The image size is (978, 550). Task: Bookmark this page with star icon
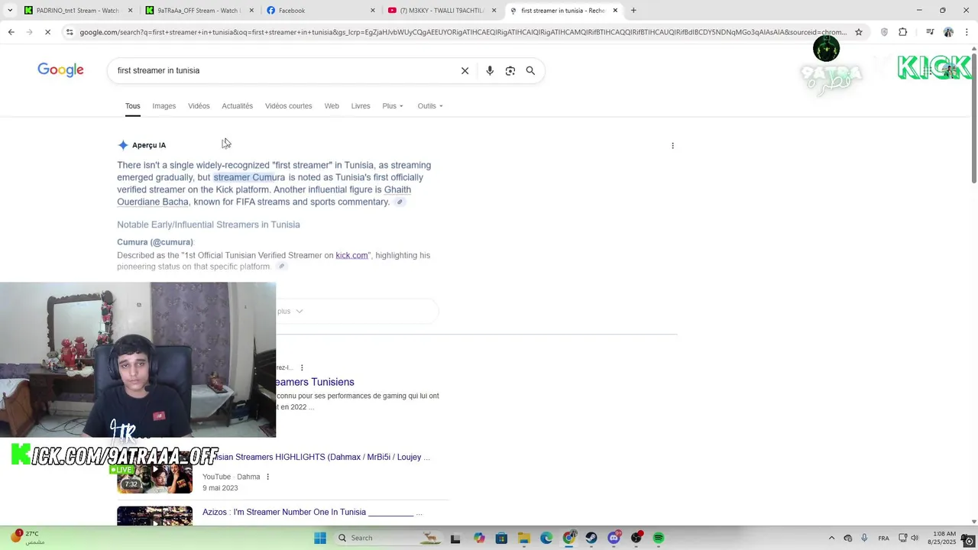click(x=859, y=32)
